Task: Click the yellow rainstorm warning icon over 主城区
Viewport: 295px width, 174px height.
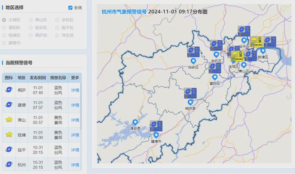Action: point(237,56)
